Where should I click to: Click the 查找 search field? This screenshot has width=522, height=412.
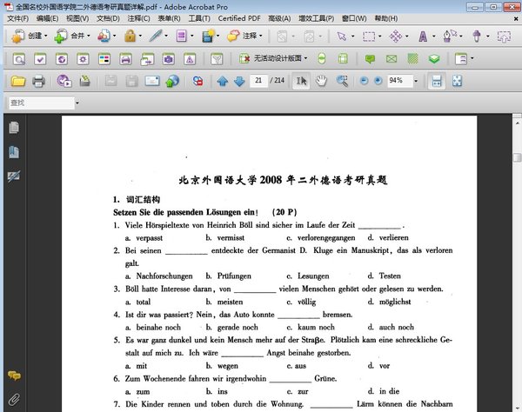click(x=42, y=103)
